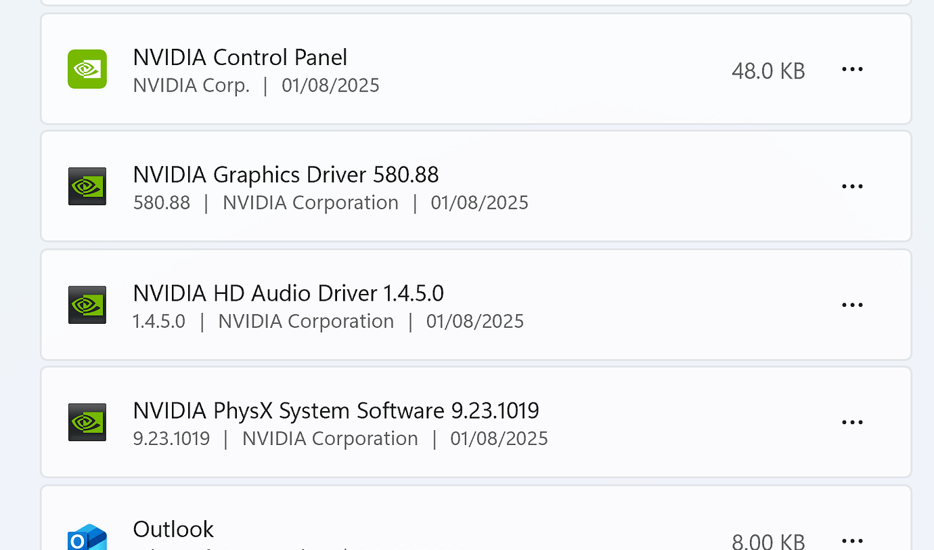Click the NVIDIA Graphics Driver icon
The image size is (934, 550).
(87, 186)
